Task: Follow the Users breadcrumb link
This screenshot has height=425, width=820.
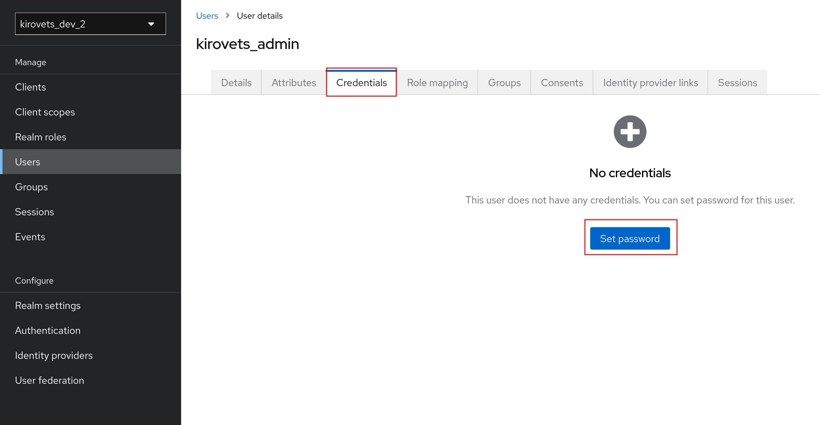Action: click(x=207, y=15)
